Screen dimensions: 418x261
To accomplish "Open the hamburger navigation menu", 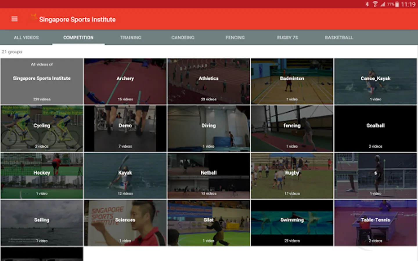I will click(15, 19).
